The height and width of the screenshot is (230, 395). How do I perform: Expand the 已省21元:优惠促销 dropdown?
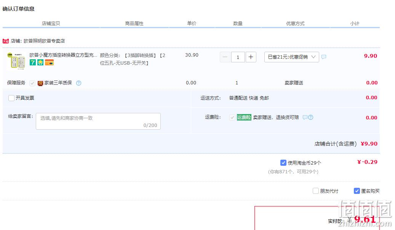pyautogui.click(x=291, y=57)
